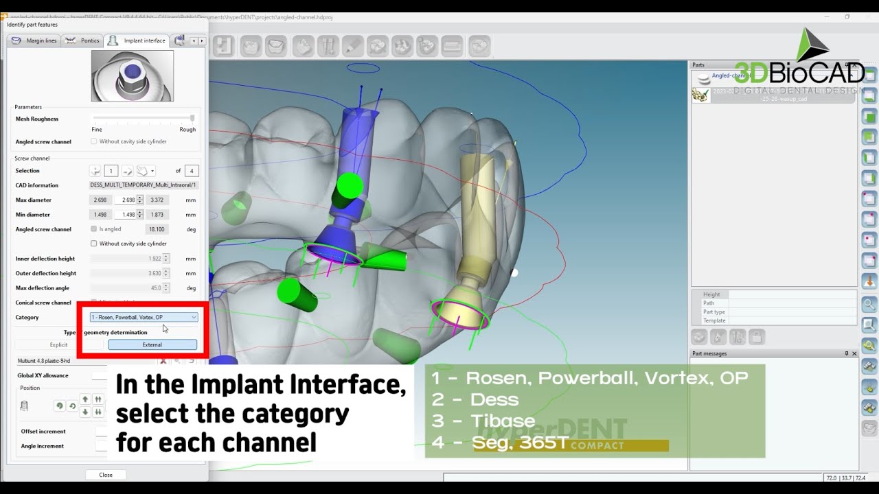Click the magnifier zoom icon in right sidebar
Image resolution: width=879 pixels, height=494 pixels.
point(870,303)
